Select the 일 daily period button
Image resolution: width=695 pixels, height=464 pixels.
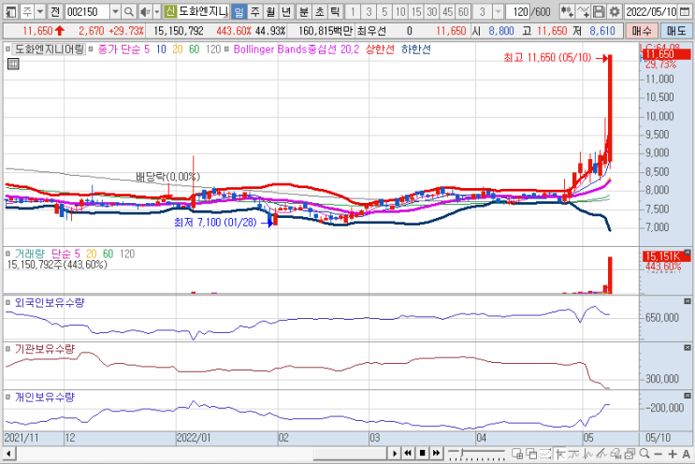coord(239,12)
